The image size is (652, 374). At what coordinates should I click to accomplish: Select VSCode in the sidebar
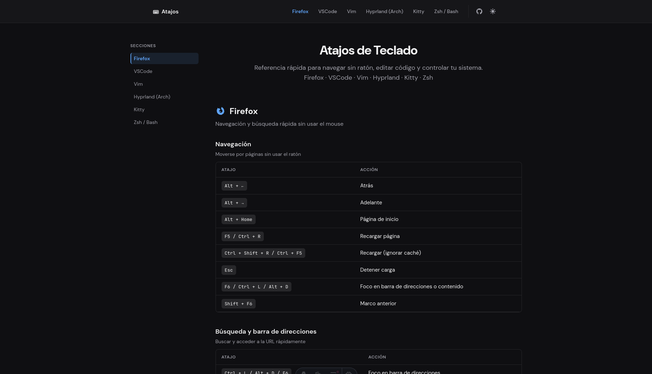(x=143, y=71)
